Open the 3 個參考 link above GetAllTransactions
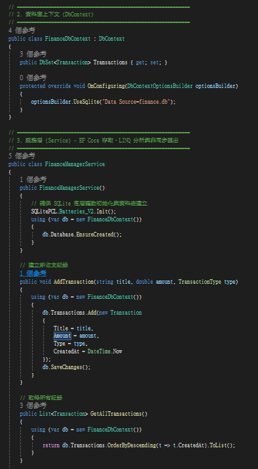This screenshot has width=258, height=469. point(33,405)
